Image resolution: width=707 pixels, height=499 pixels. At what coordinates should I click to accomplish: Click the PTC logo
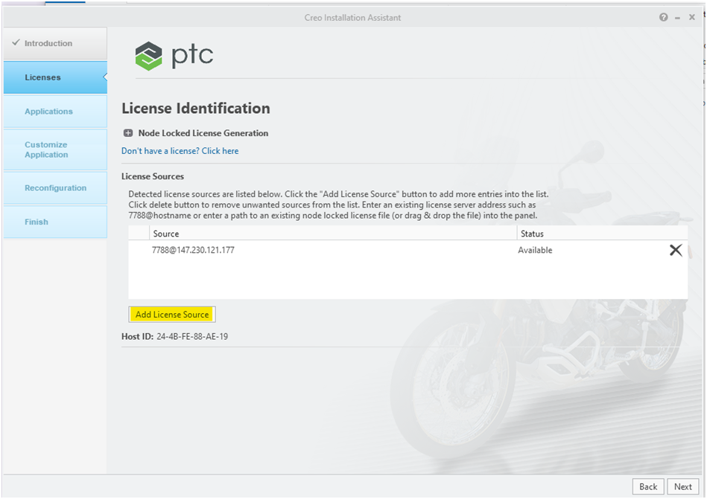point(174,56)
